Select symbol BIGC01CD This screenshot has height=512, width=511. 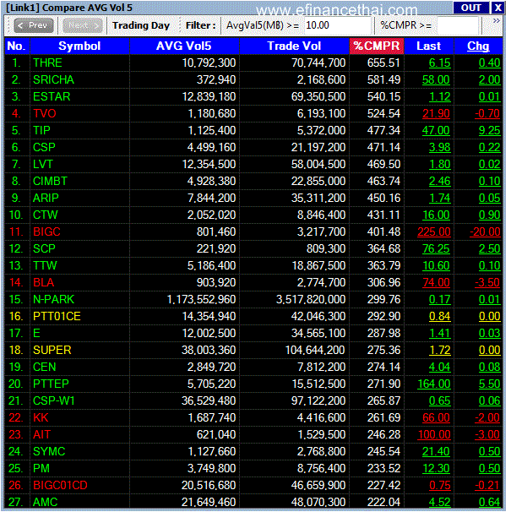60,485
